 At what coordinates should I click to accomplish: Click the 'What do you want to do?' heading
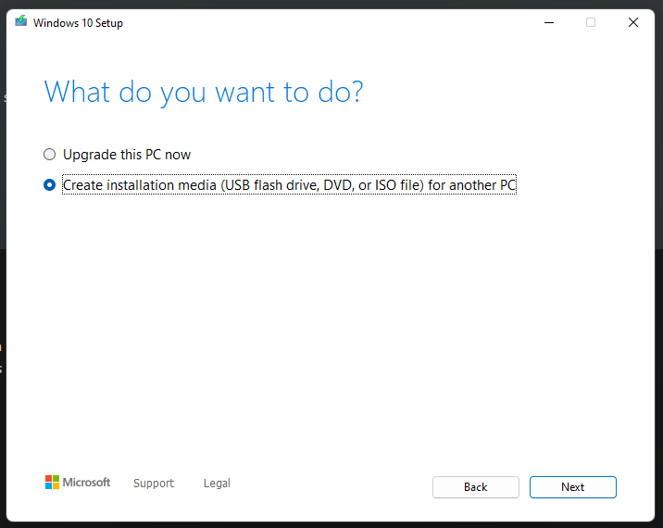[x=204, y=92]
